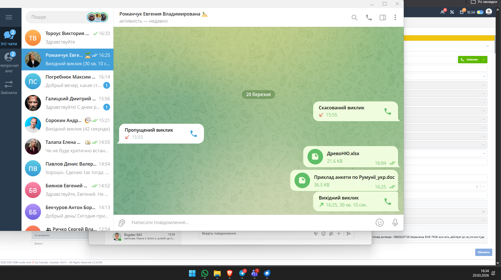
Task: Open the Павлов Денис Валер... chat
Action: [67, 168]
